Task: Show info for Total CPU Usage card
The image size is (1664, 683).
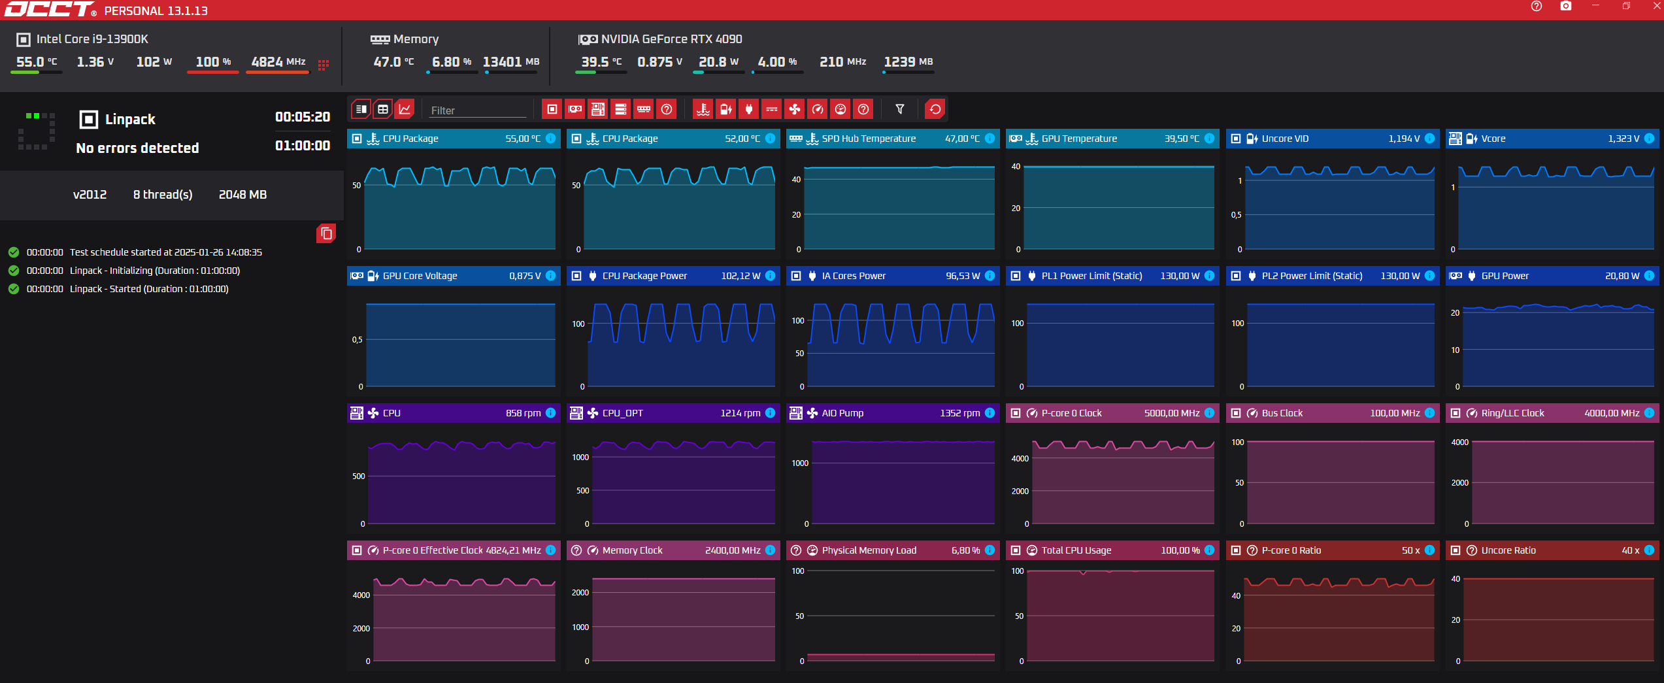Action: click(1210, 550)
